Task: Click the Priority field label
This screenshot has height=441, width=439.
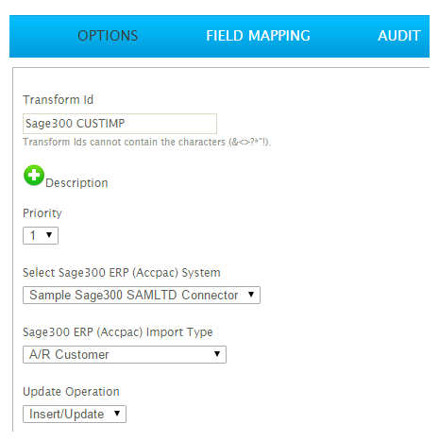Action: 42,213
